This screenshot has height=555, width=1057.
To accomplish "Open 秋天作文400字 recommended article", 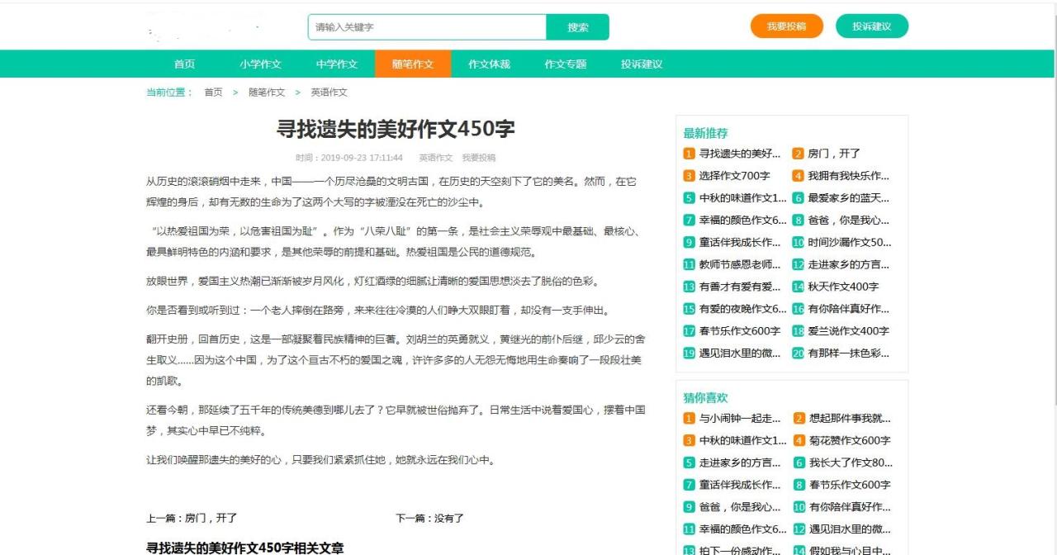I will click(x=843, y=287).
